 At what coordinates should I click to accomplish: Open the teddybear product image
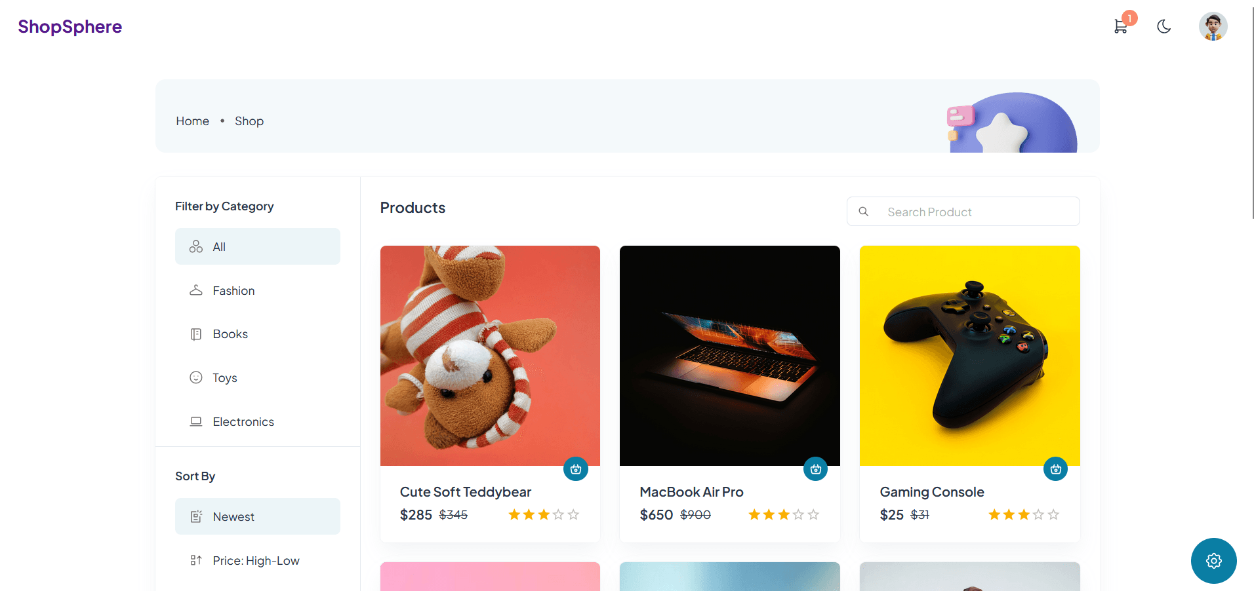pos(490,355)
